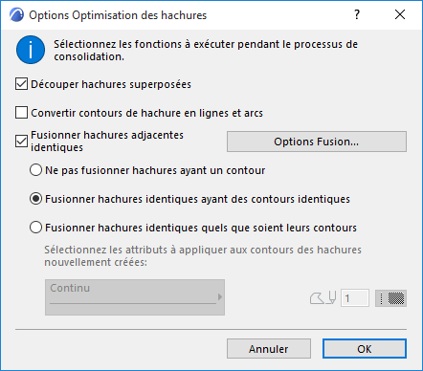Enable Découper hachures superposées checkbox
The height and width of the screenshot is (371, 423).
pos(21,84)
